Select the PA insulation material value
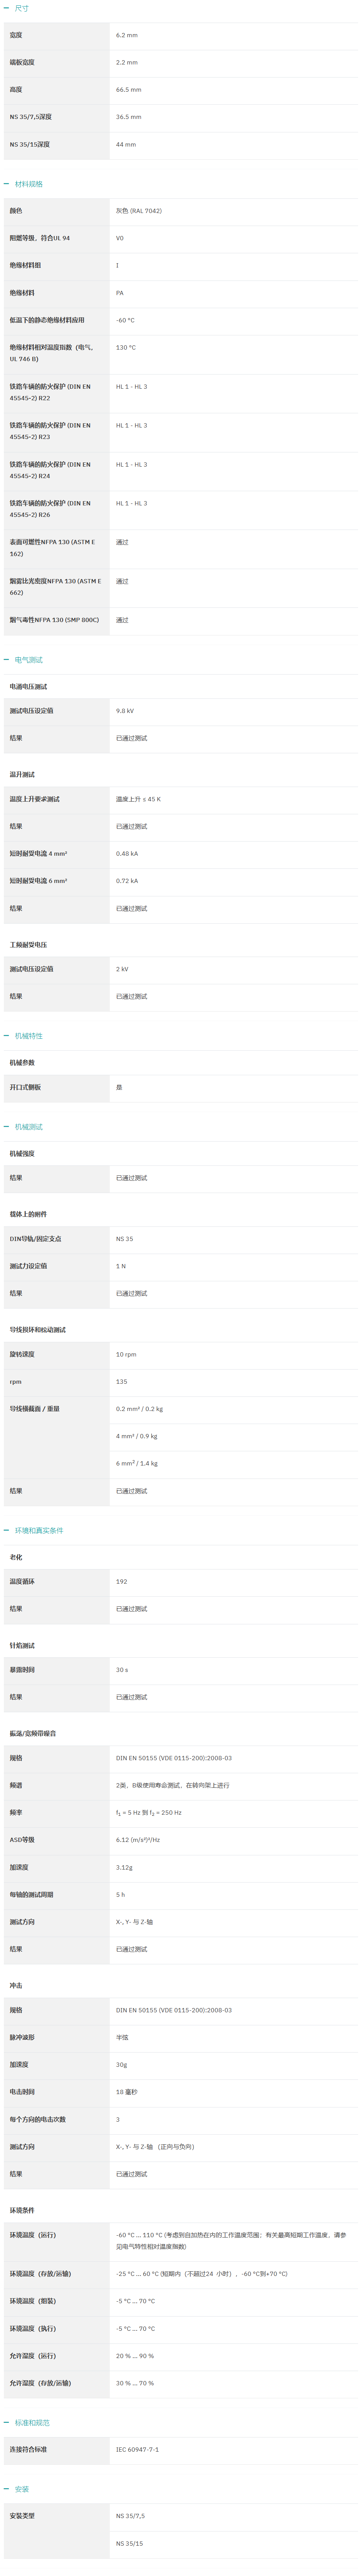 120,293
